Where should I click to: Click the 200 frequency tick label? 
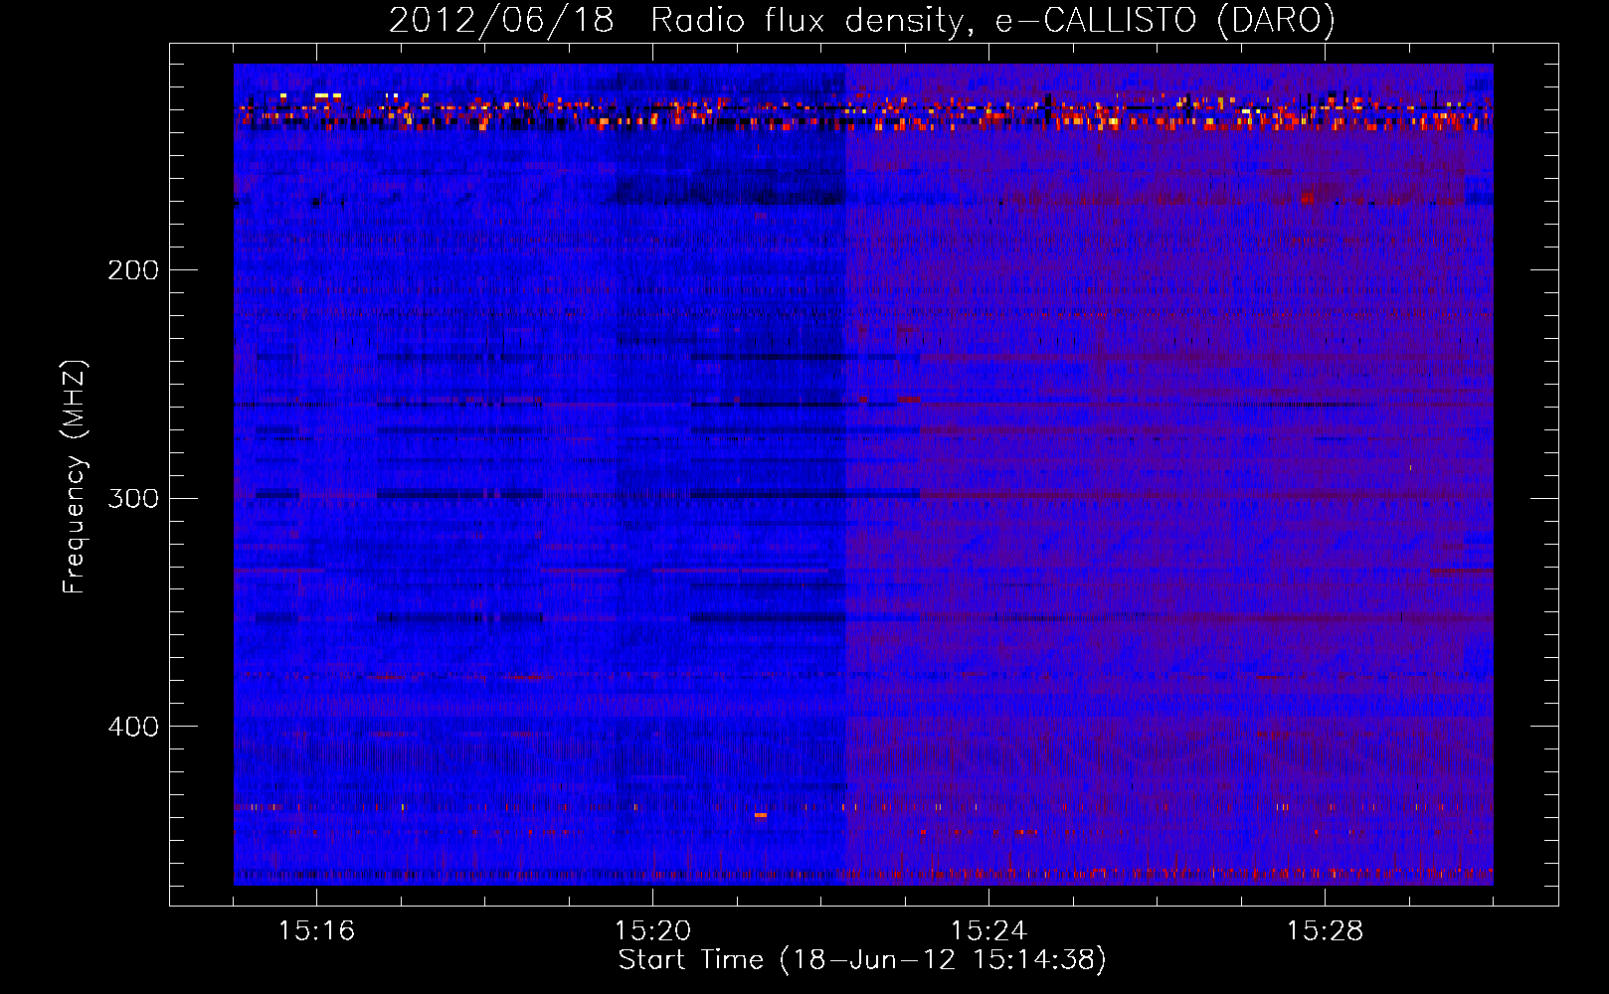(133, 270)
